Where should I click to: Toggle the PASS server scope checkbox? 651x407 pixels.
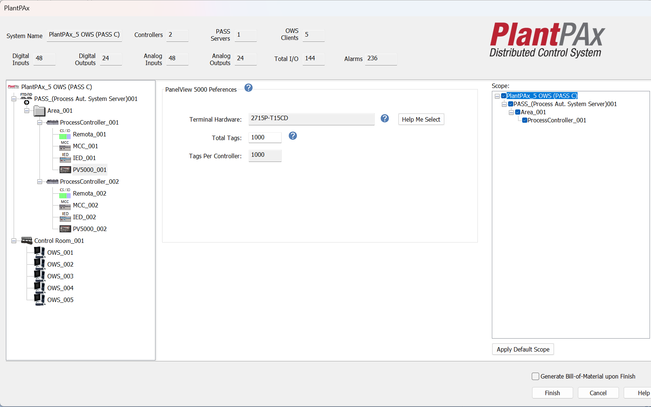click(511, 104)
